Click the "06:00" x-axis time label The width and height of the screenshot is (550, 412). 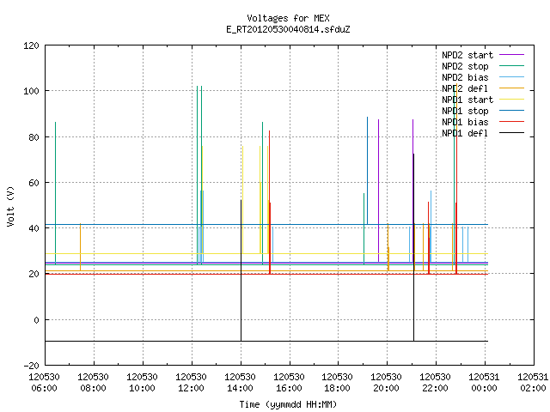click(x=44, y=389)
